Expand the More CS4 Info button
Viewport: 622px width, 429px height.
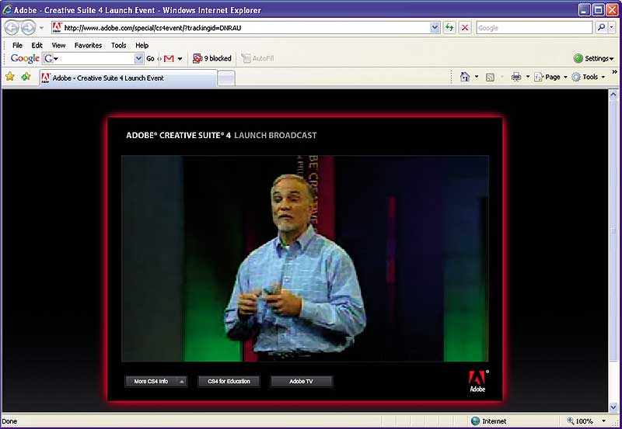[155, 382]
